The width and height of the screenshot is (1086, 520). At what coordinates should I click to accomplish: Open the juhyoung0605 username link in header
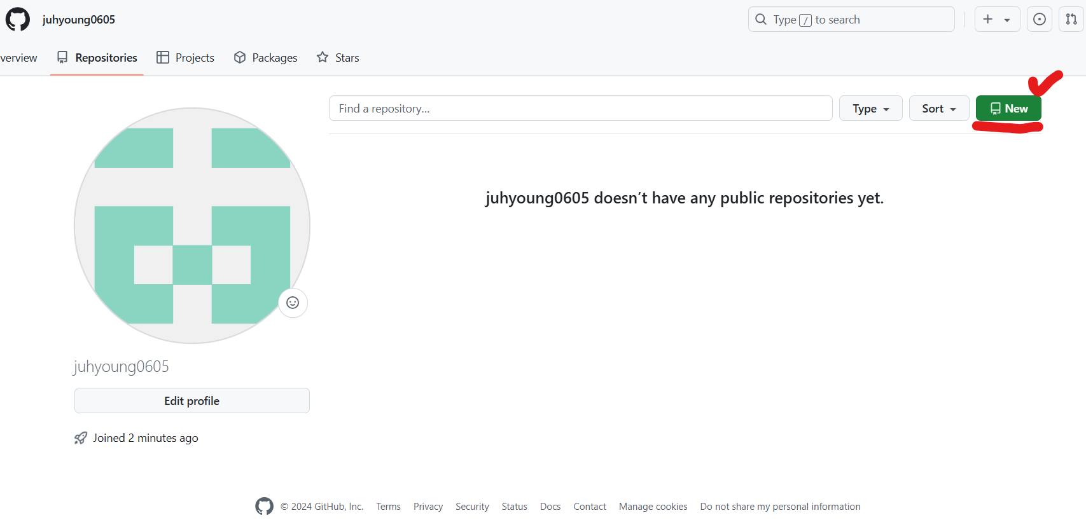pos(79,20)
